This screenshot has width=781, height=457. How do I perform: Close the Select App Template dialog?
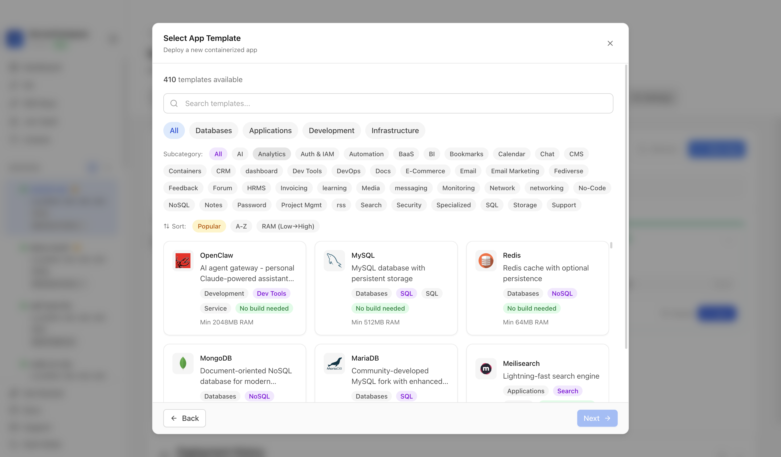(610, 43)
